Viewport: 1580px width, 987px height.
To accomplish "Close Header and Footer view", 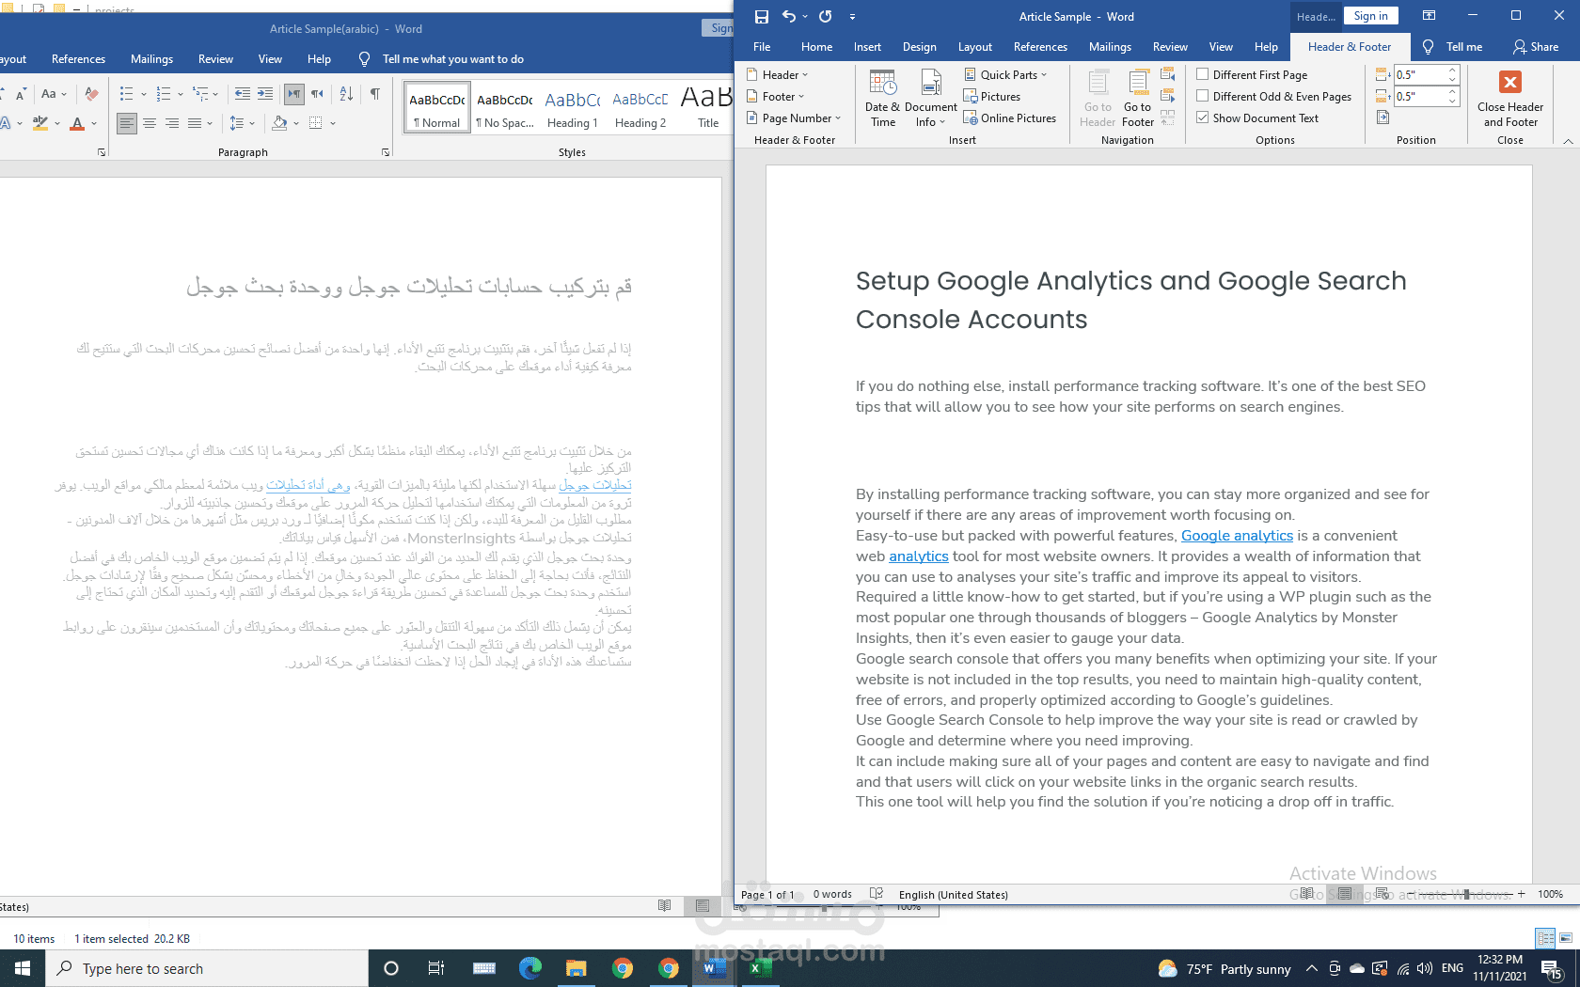I will (1510, 98).
